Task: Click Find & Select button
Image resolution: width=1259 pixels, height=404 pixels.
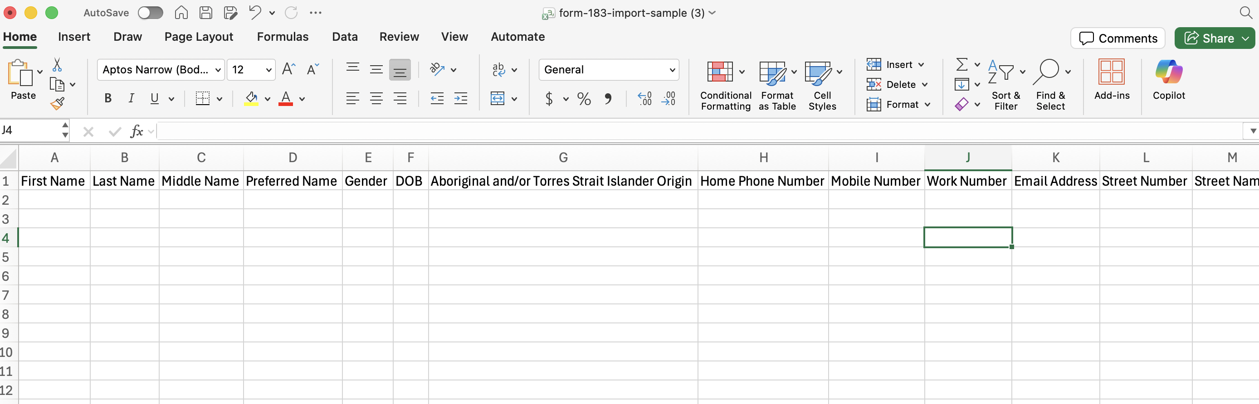Action: click(1050, 84)
